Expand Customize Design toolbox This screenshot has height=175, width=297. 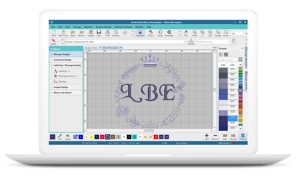pyautogui.click(x=66, y=60)
